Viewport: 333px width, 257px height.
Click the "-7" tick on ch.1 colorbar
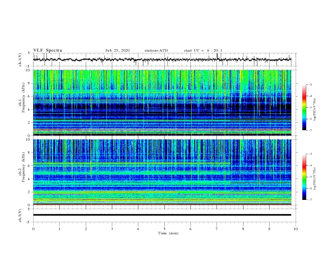pyautogui.click(x=310, y=130)
